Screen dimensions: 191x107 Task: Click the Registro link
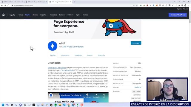pos(179,9)
